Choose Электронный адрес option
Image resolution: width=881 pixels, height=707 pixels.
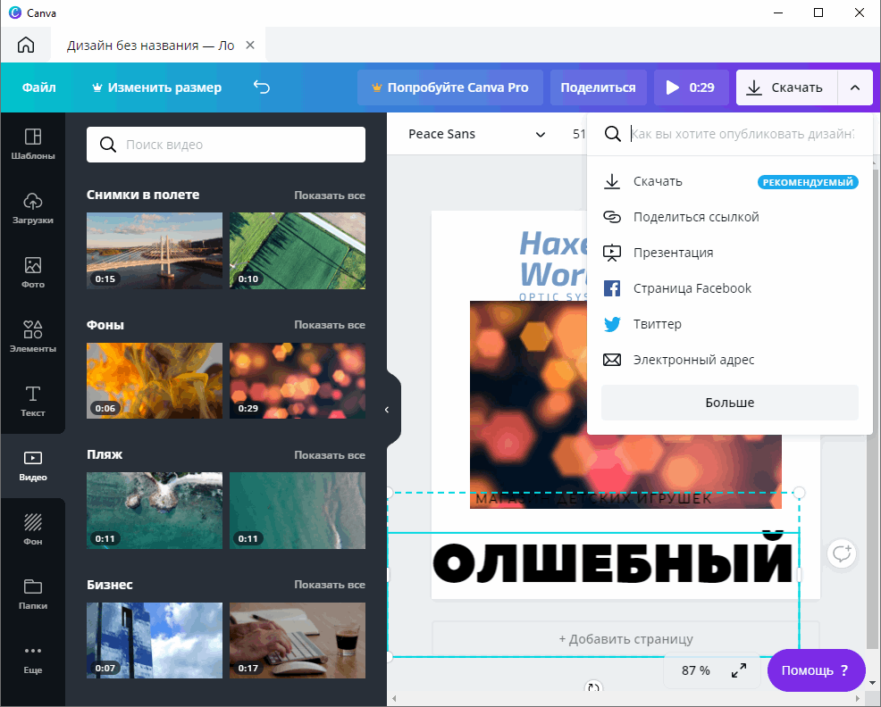point(730,360)
